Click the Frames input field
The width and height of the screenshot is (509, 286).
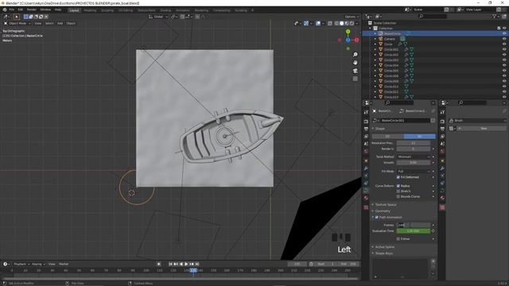pos(414,225)
